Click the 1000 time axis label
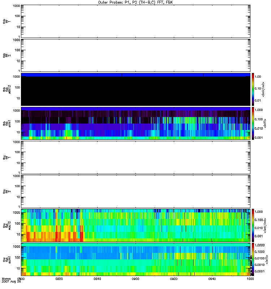 click(250, 279)
